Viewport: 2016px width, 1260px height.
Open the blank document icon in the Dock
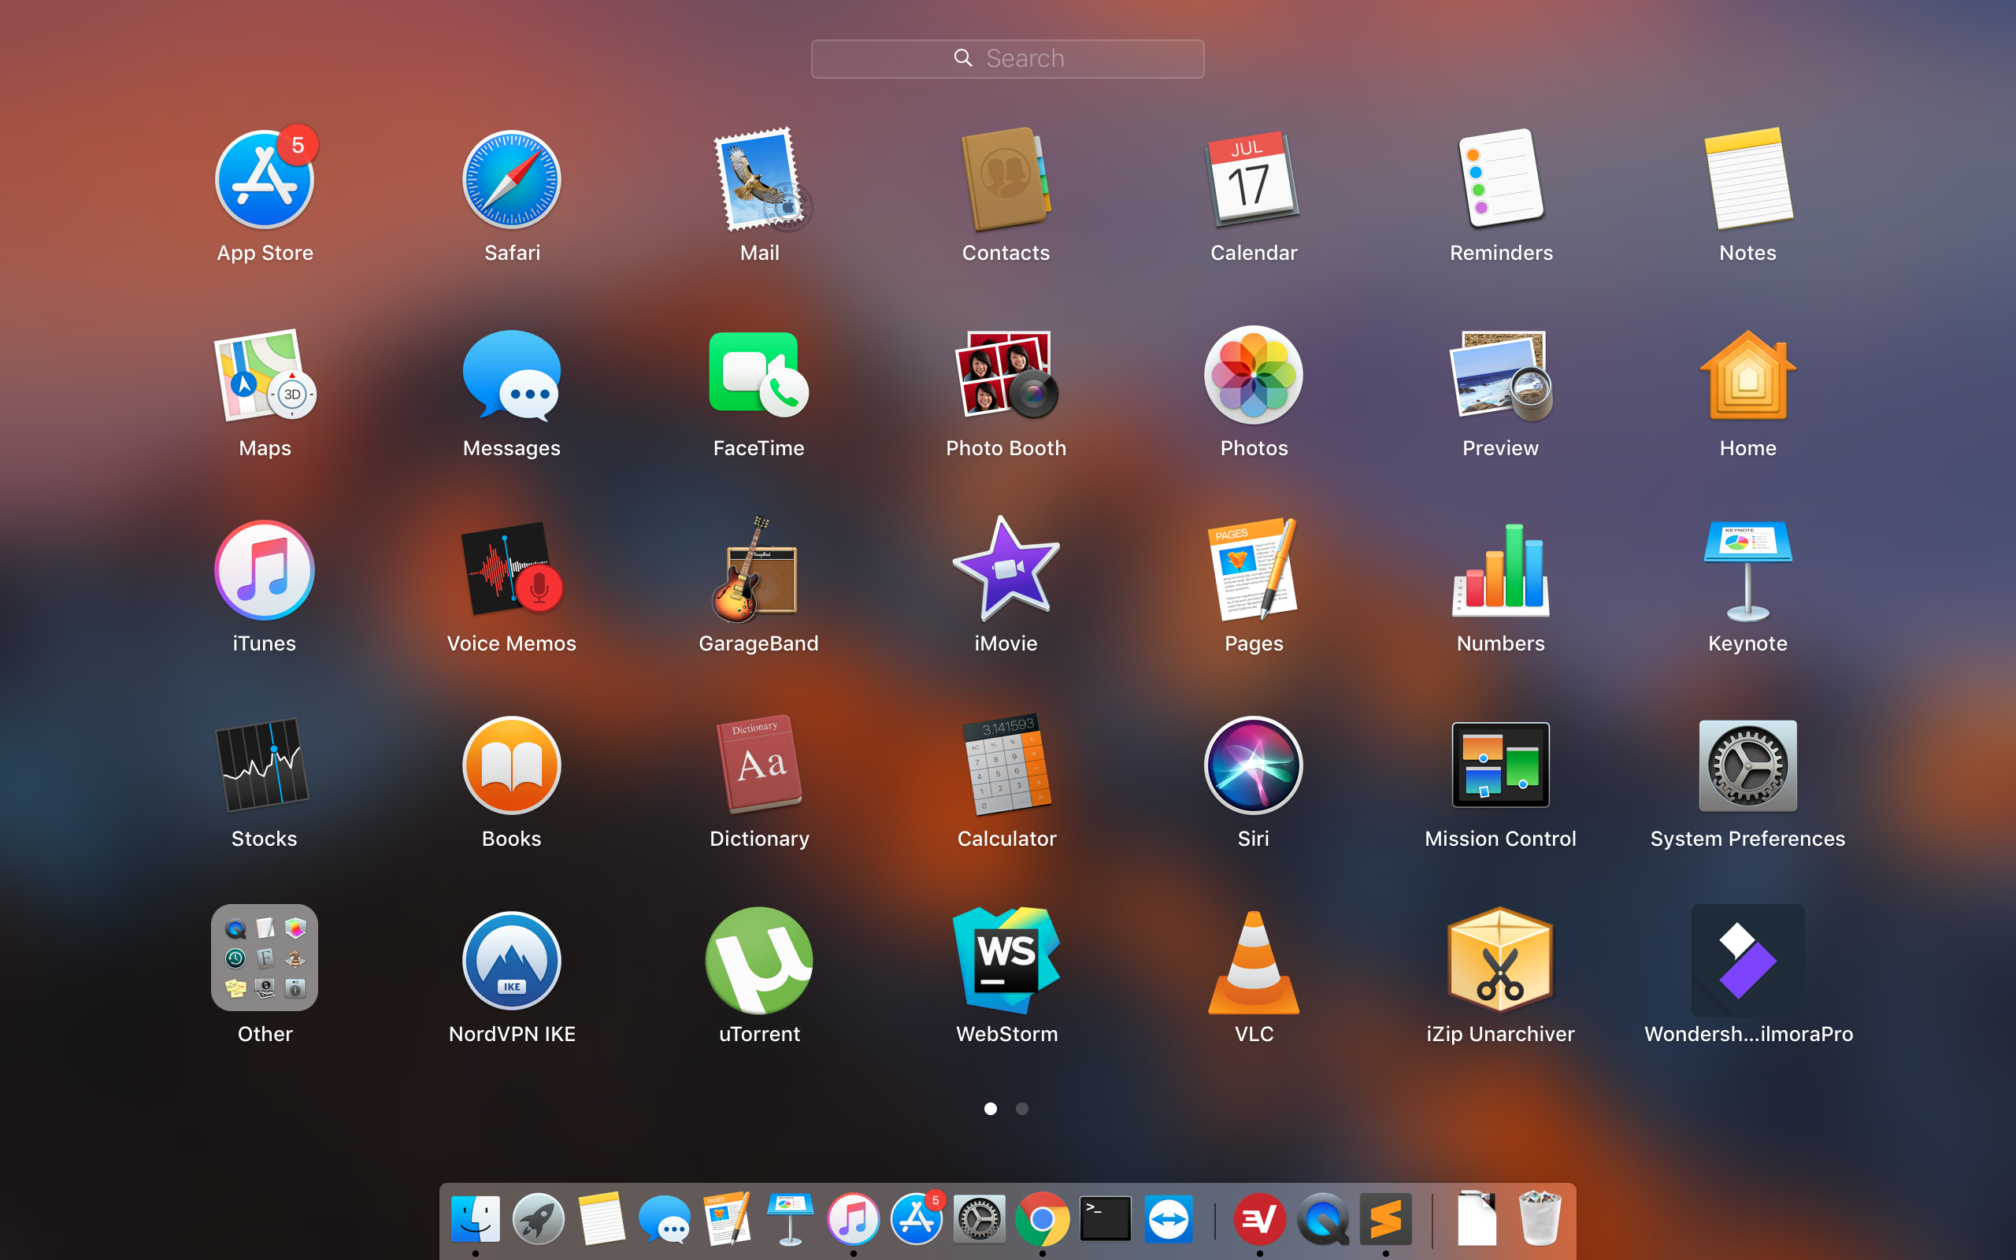[x=1477, y=1218]
